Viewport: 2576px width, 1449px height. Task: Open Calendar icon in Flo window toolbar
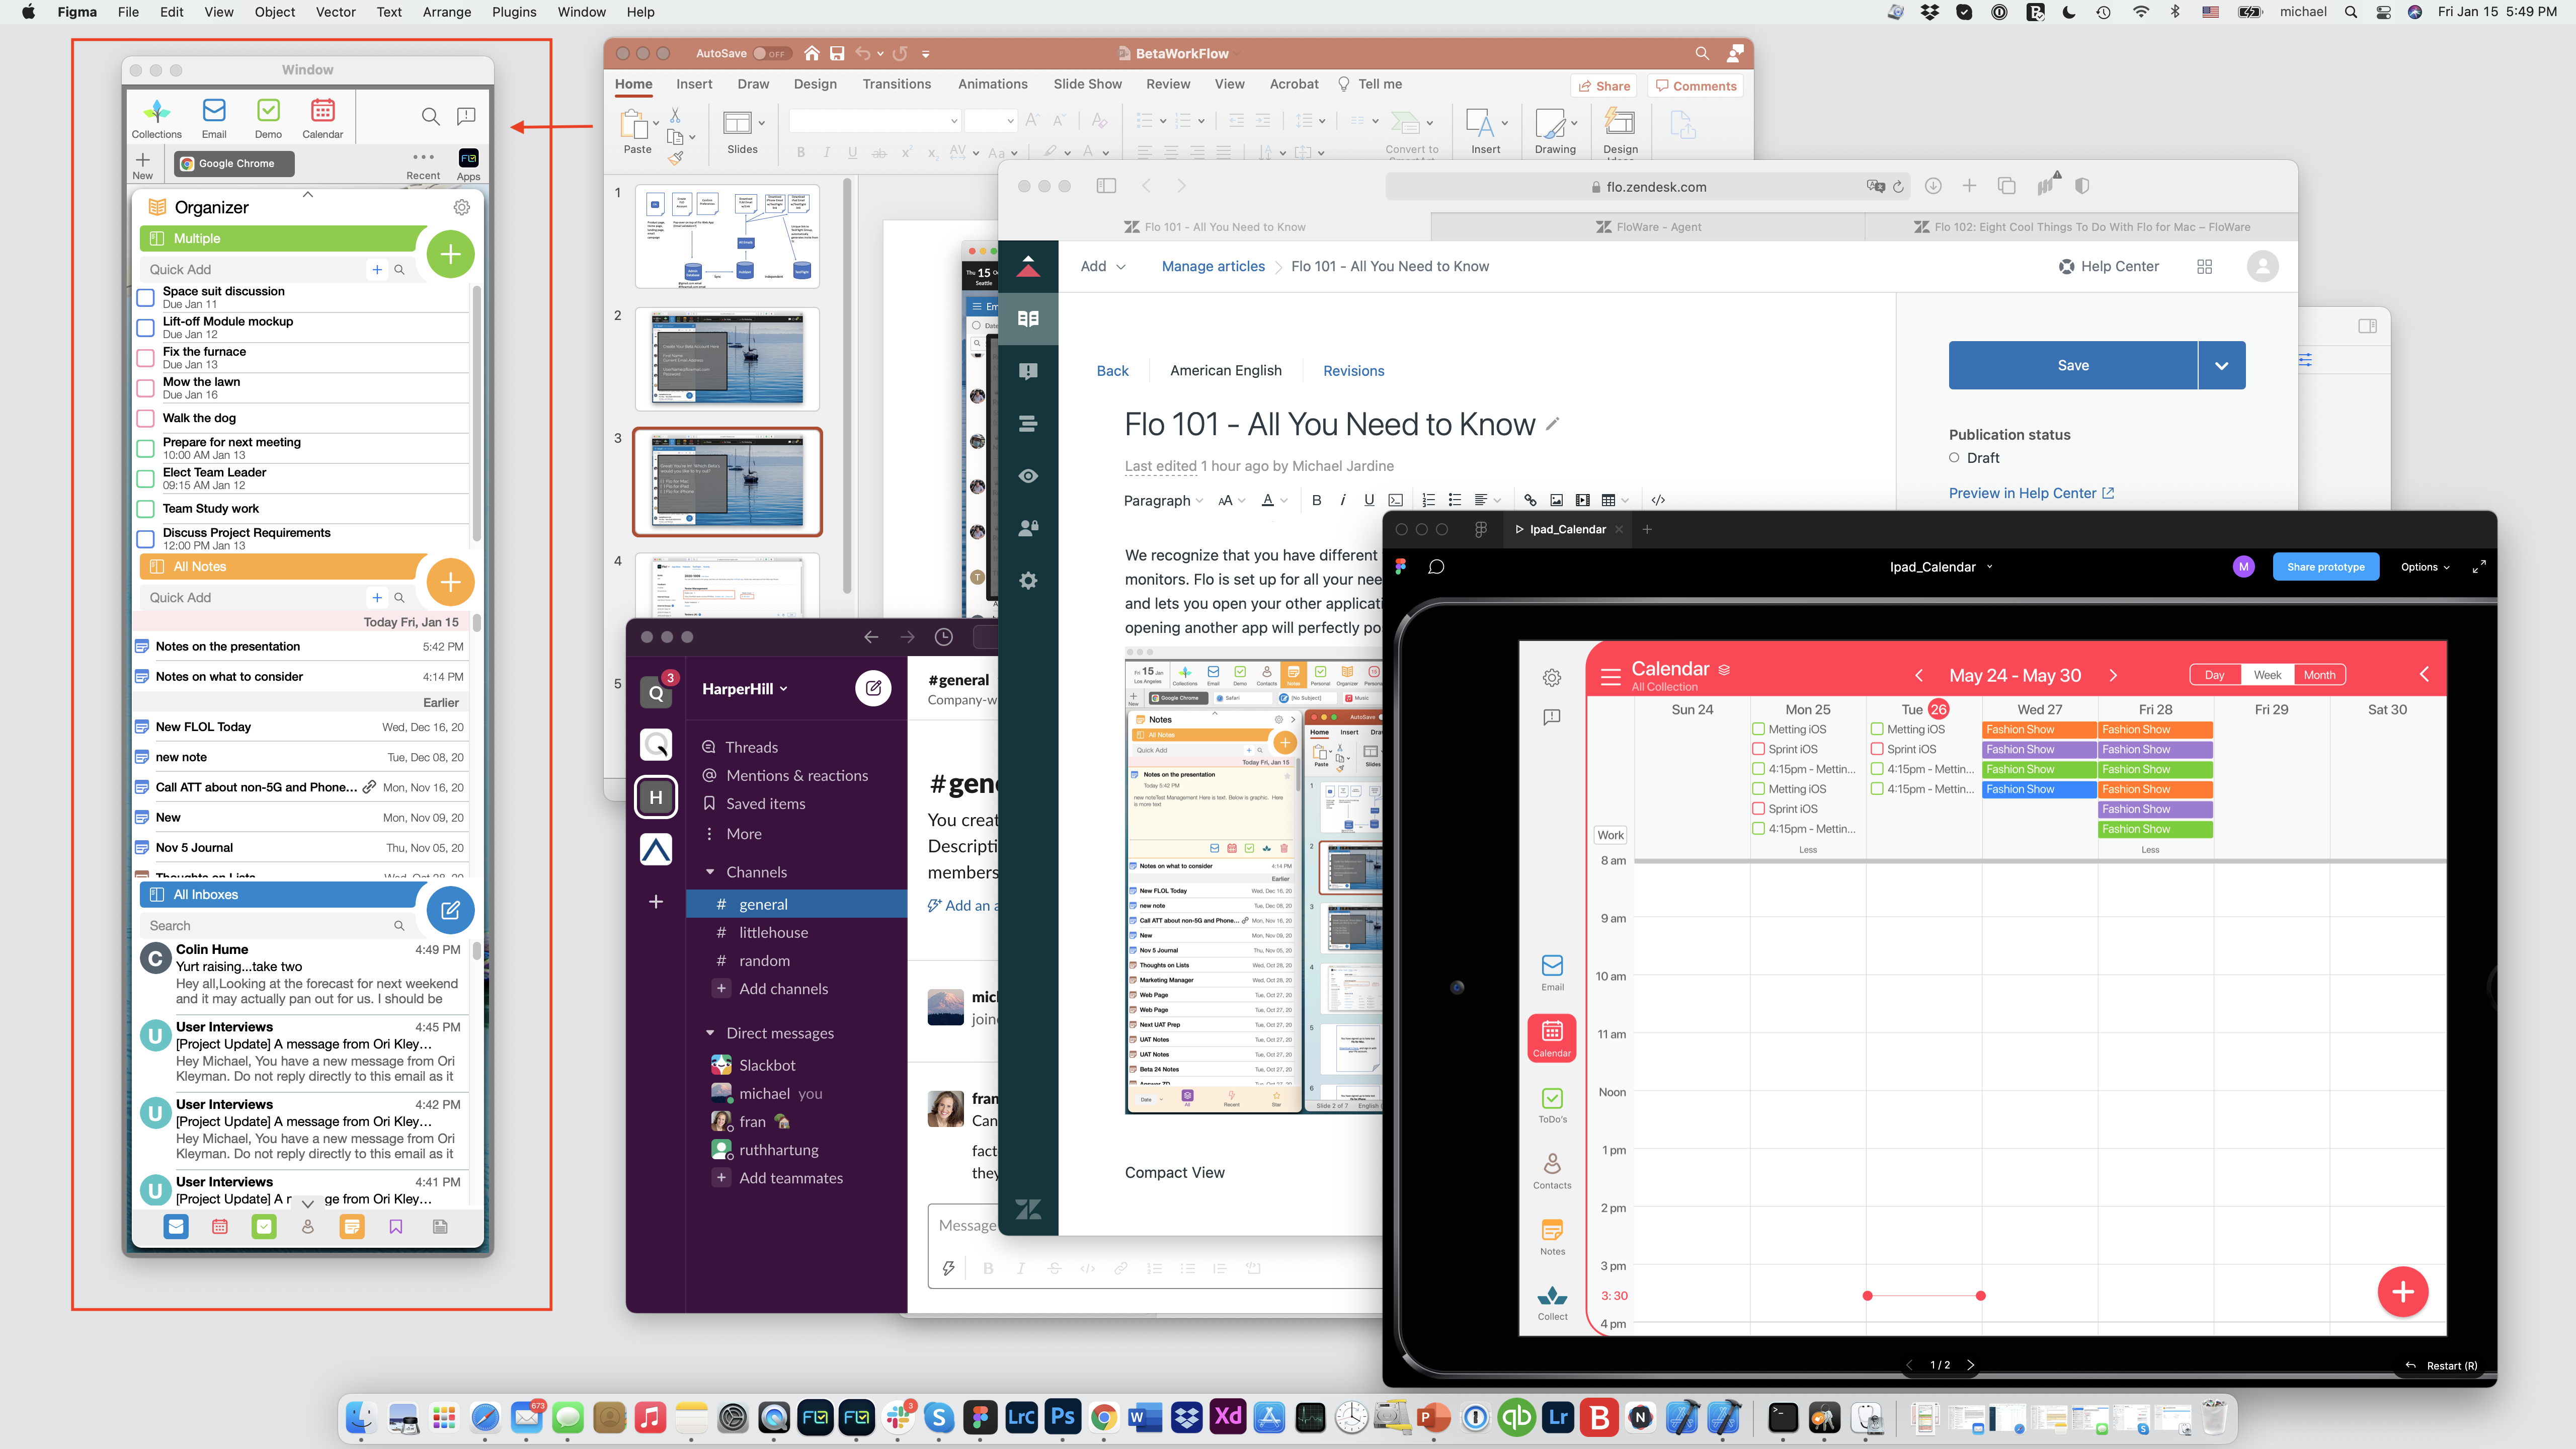[x=322, y=117]
